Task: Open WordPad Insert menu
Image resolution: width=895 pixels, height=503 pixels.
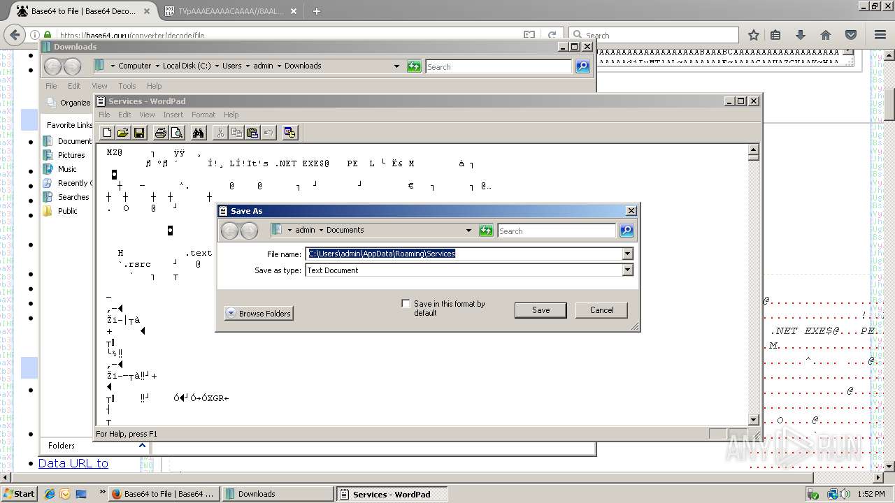Action: 173,115
